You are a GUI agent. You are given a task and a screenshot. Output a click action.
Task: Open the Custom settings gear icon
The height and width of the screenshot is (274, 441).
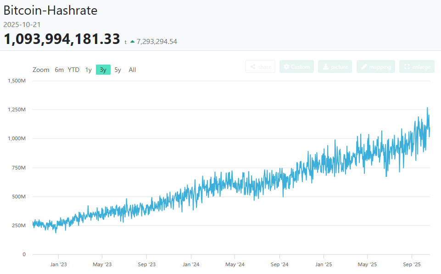[x=286, y=66]
